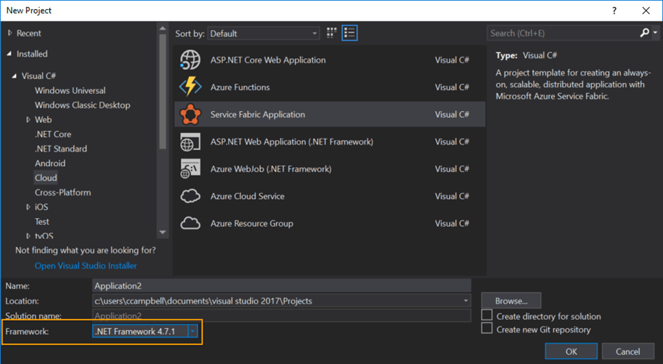Check Create new Git repository
The image size is (663, 364).
coord(487,328)
